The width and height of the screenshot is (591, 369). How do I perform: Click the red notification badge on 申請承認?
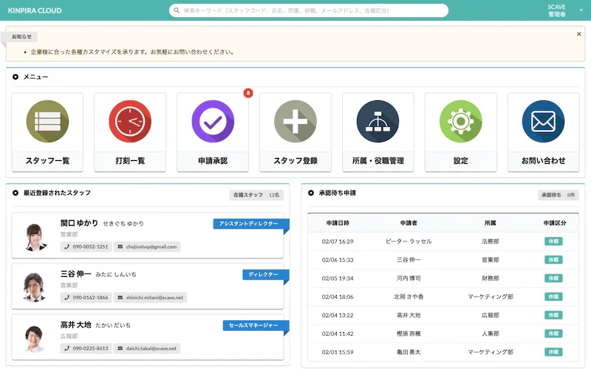[248, 93]
